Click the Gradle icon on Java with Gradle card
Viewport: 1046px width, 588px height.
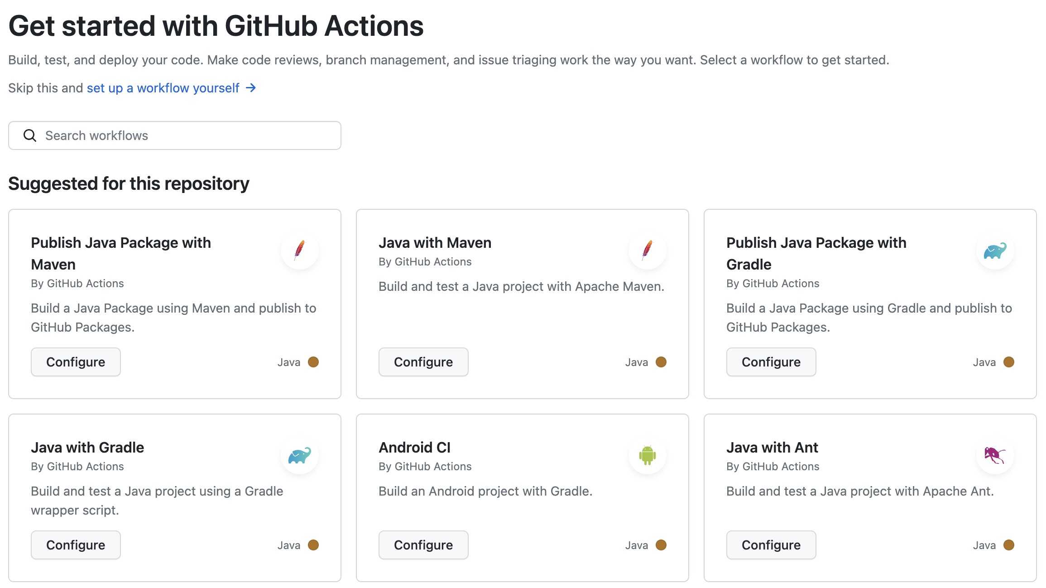tap(300, 455)
